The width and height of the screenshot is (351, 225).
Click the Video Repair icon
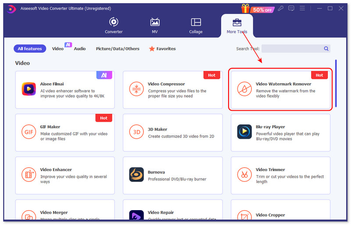click(136, 215)
